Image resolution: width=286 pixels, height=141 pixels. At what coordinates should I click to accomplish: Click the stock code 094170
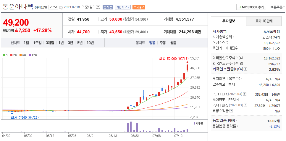[41, 7]
